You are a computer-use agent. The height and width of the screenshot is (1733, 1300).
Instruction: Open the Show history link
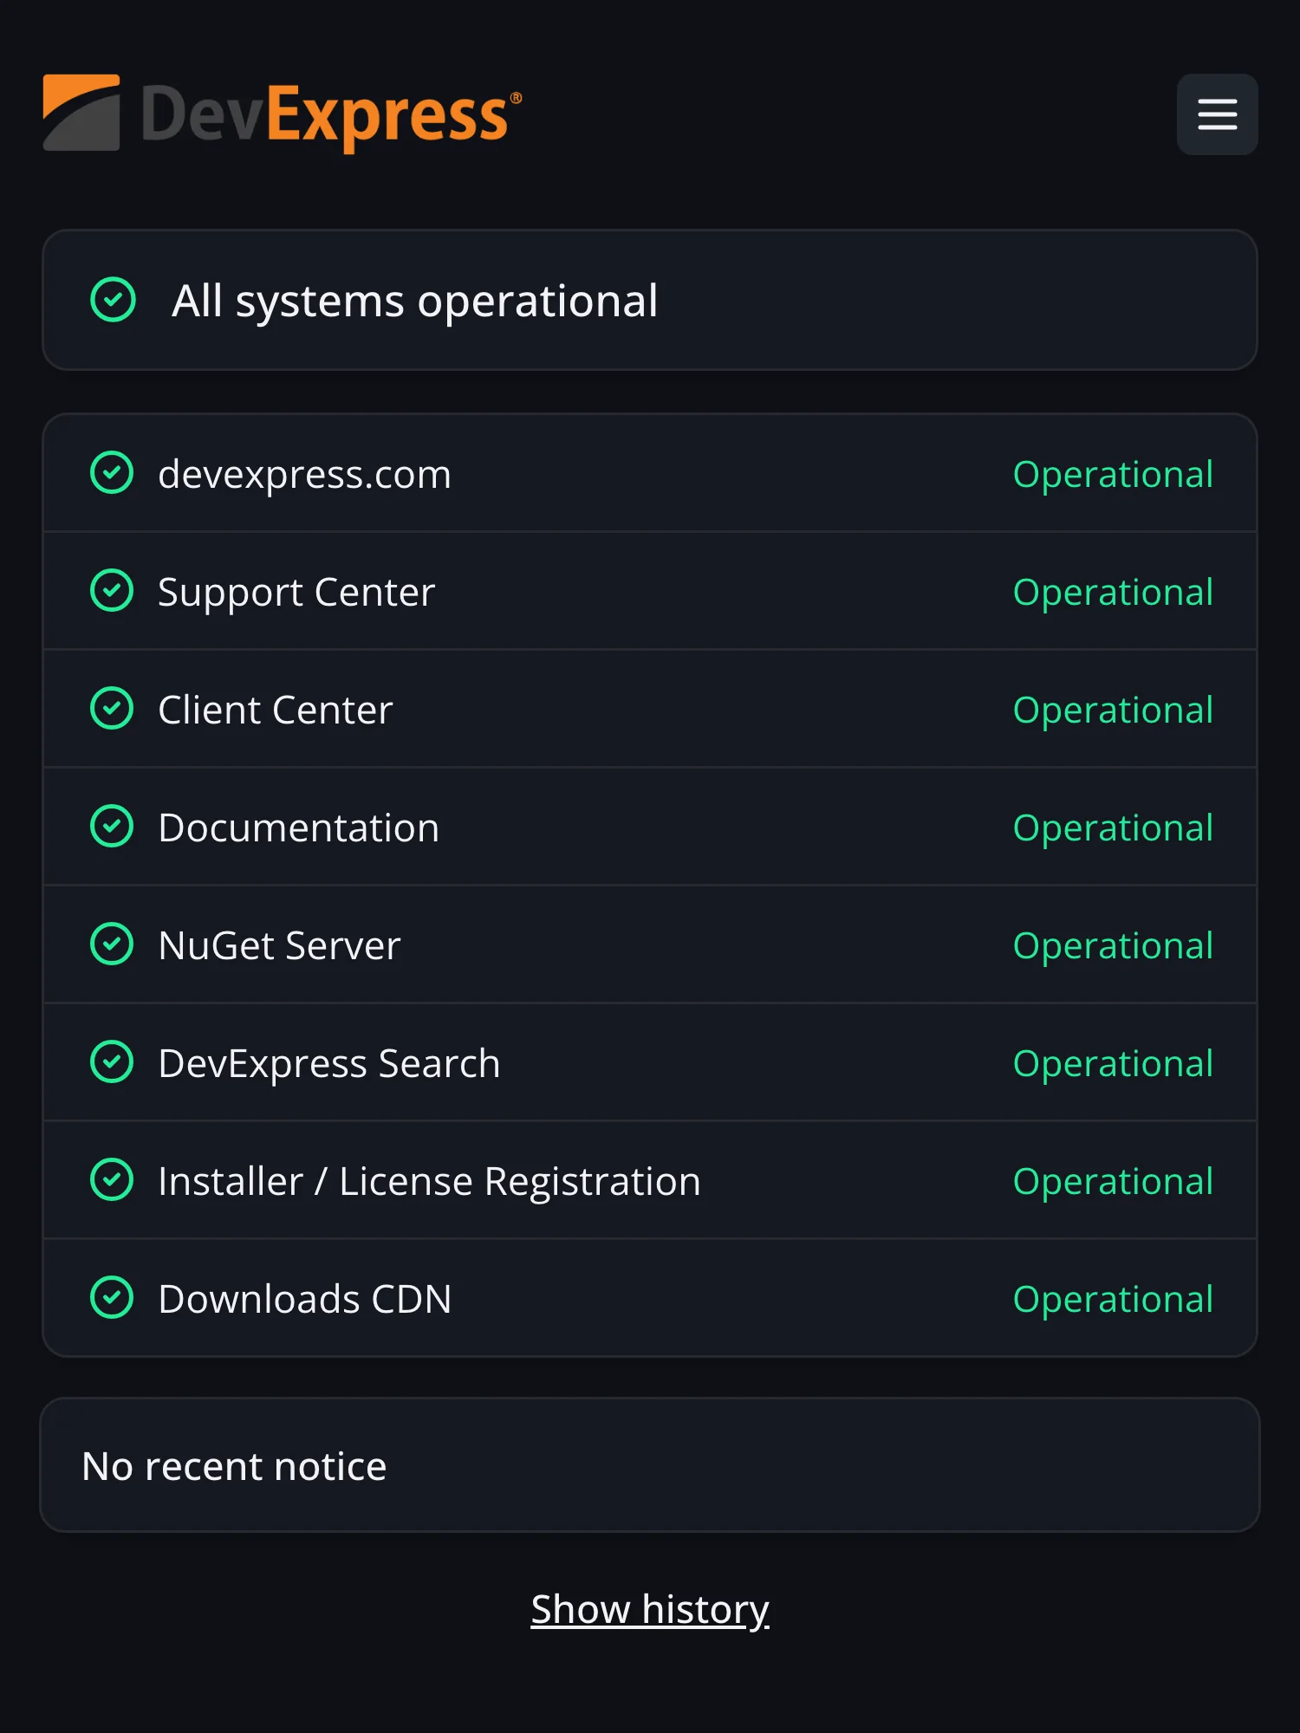(650, 1610)
